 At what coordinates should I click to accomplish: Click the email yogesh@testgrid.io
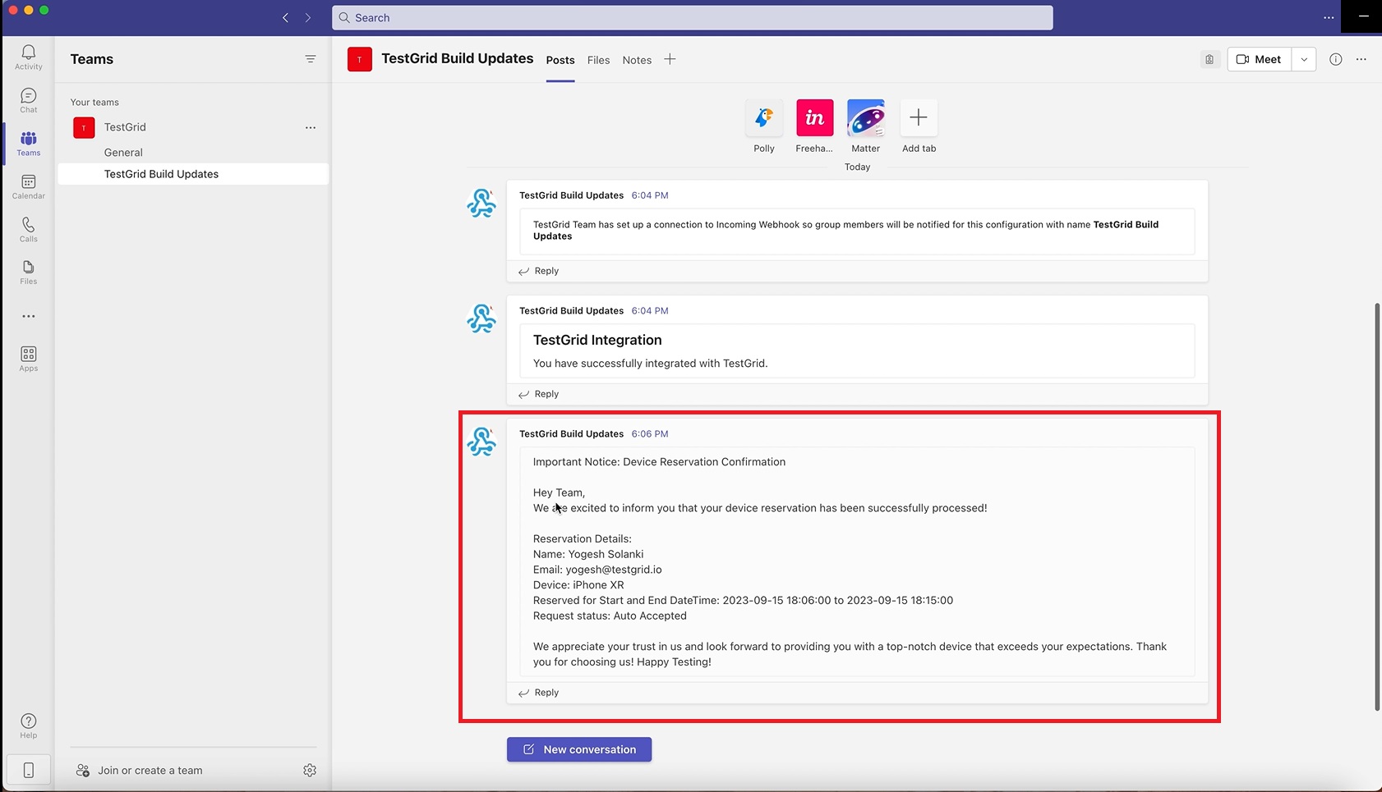(x=614, y=570)
